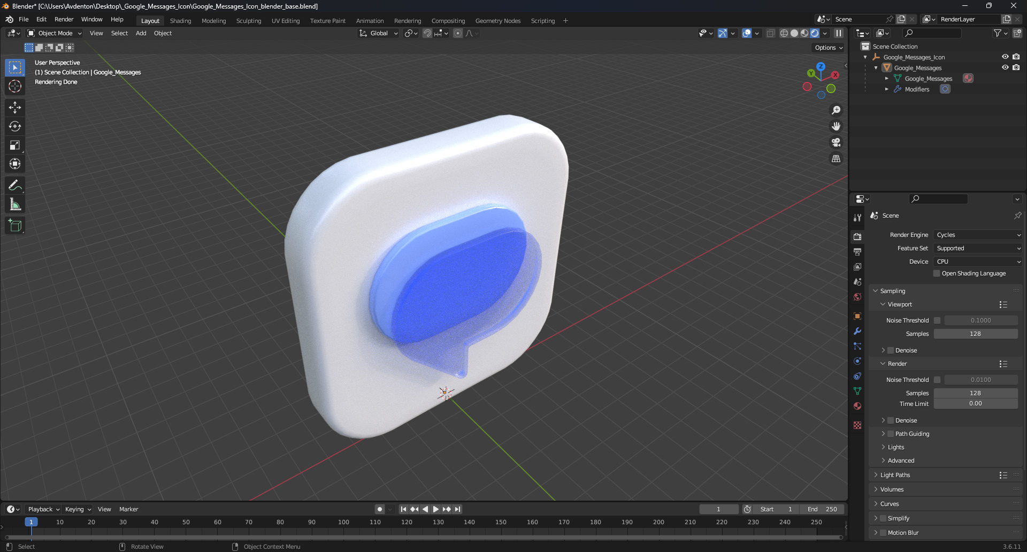Select the Add Cube tool

pyautogui.click(x=15, y=226)
